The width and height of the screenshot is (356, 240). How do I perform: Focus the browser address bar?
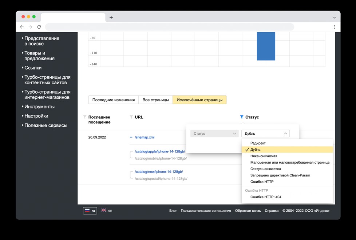(169, 27)
